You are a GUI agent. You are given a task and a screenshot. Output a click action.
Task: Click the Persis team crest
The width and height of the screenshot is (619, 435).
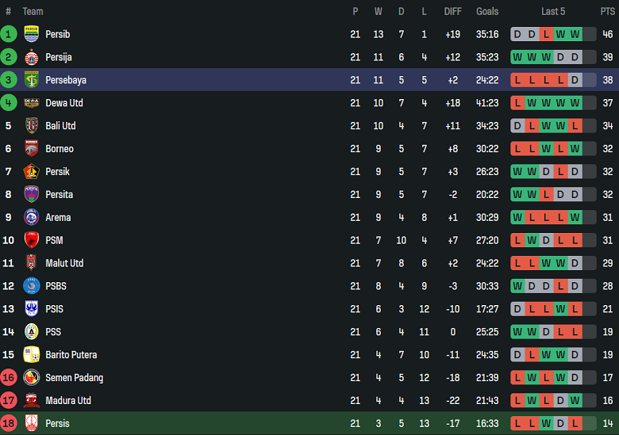[x=32, y=423]
